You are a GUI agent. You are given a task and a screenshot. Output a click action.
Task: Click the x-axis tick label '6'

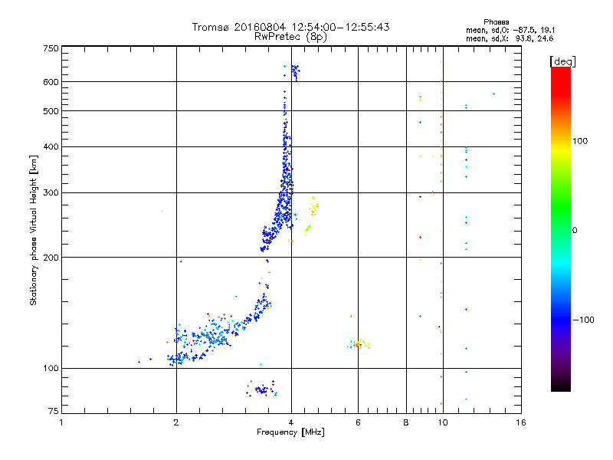[x=358, y=422]
